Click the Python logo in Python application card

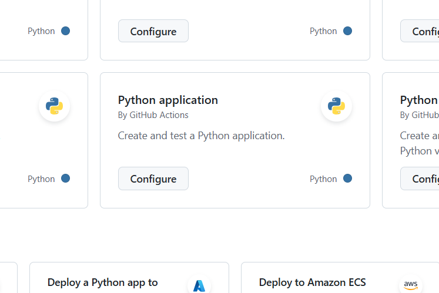point(336,106)
